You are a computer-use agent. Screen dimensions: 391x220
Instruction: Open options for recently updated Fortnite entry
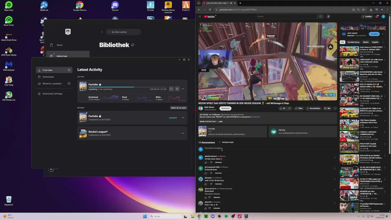183,118
